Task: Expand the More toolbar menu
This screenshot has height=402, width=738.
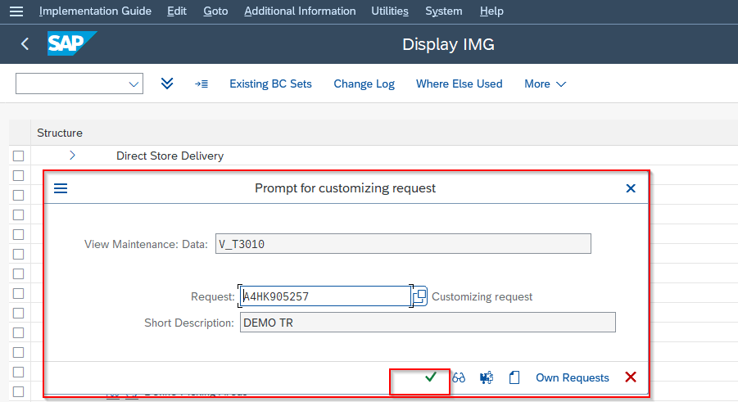Action: click(545, 84)
